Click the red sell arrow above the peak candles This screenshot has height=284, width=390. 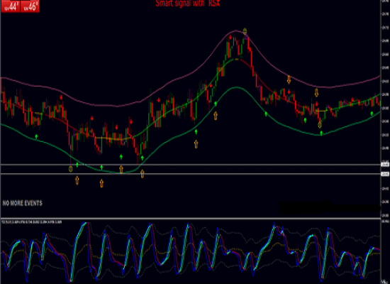[230, 38]
